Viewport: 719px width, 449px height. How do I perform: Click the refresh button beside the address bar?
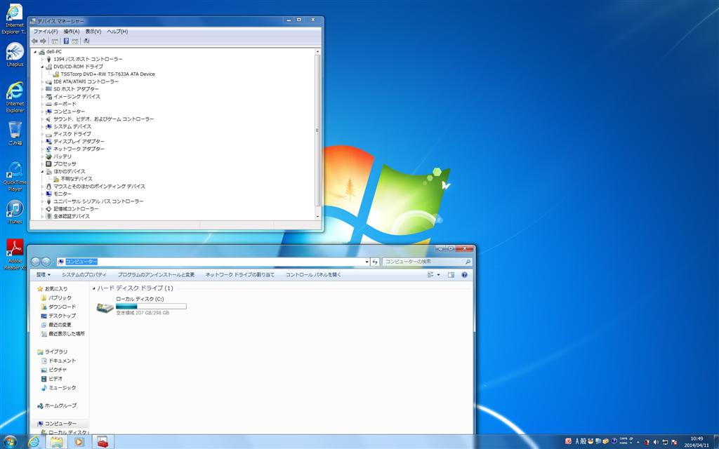point(375,262)
